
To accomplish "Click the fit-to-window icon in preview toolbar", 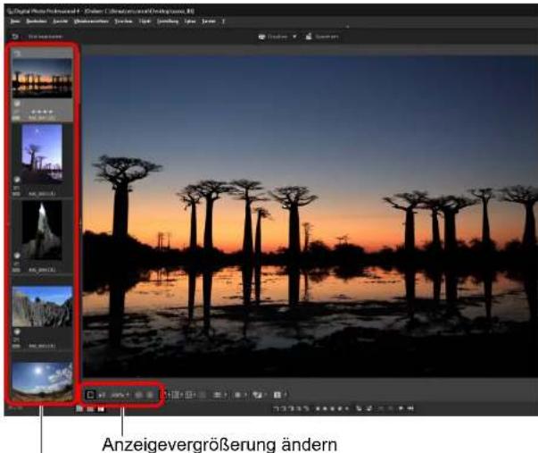I will [x=90, y=395].
